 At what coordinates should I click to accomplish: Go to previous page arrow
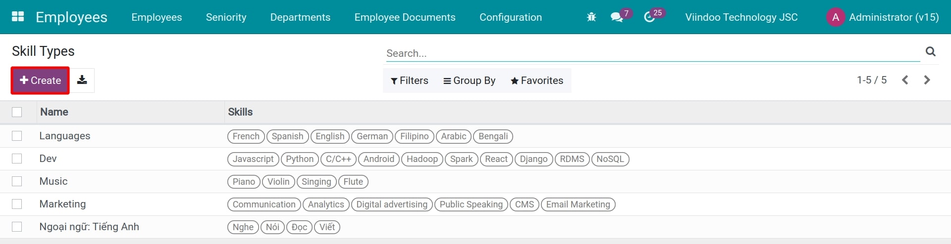pyautogui.click(x=905, y=80)
